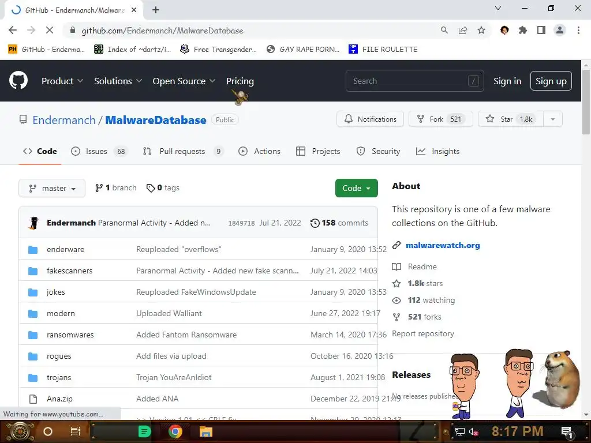
Task: Open Star lists dropdown arrow
Action: click(x=553, y=119)
